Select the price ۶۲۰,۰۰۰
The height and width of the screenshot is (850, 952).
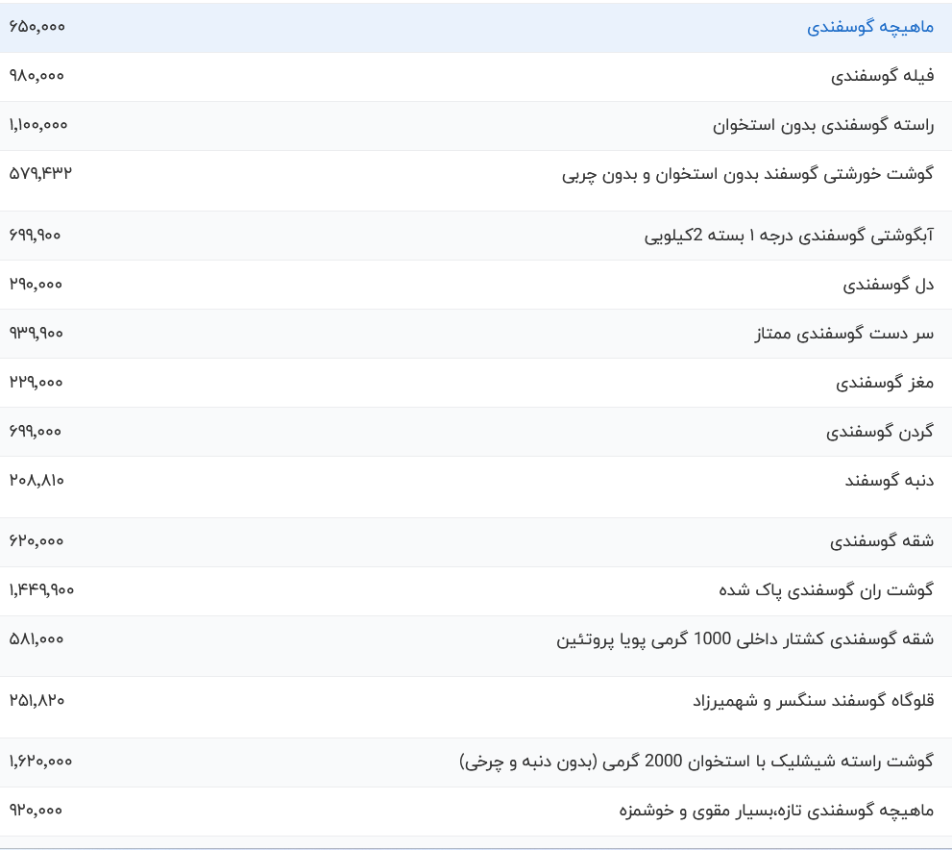tap(37, 541)
